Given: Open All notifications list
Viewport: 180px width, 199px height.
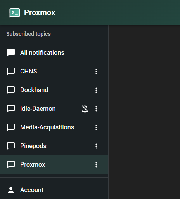Looking at the screenshot, I should click(x=54, y=53).
